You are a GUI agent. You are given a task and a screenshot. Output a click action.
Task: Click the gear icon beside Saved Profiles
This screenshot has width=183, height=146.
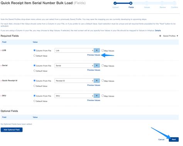pyautogui.click(x=160, y=36)
